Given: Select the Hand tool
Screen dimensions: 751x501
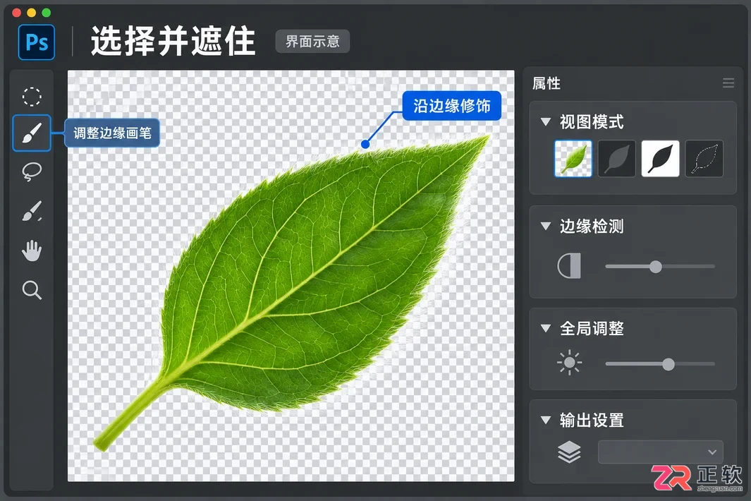Looking at the screenshot, I should (32, 250).
